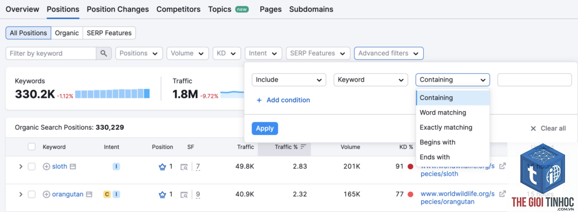The width and height of the screenshot is (578, 212).
Task: Click the Position column header
Action: click(162, 147)
